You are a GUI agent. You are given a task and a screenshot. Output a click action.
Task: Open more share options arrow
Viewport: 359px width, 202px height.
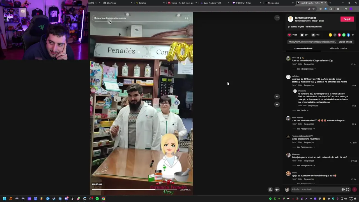pos(353,35)
